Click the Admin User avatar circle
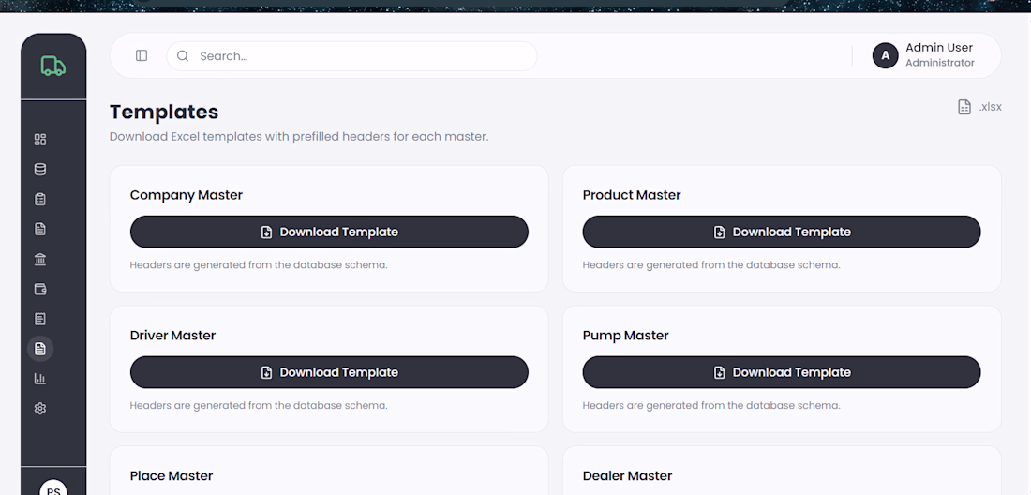This screenshot has width=1031, height=495. (x=885, y=55)
